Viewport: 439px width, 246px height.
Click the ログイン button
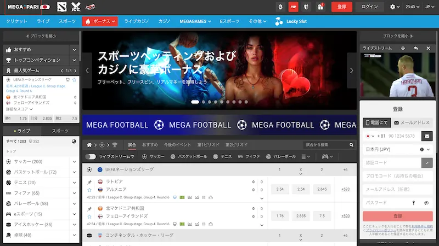coord(369,7)
